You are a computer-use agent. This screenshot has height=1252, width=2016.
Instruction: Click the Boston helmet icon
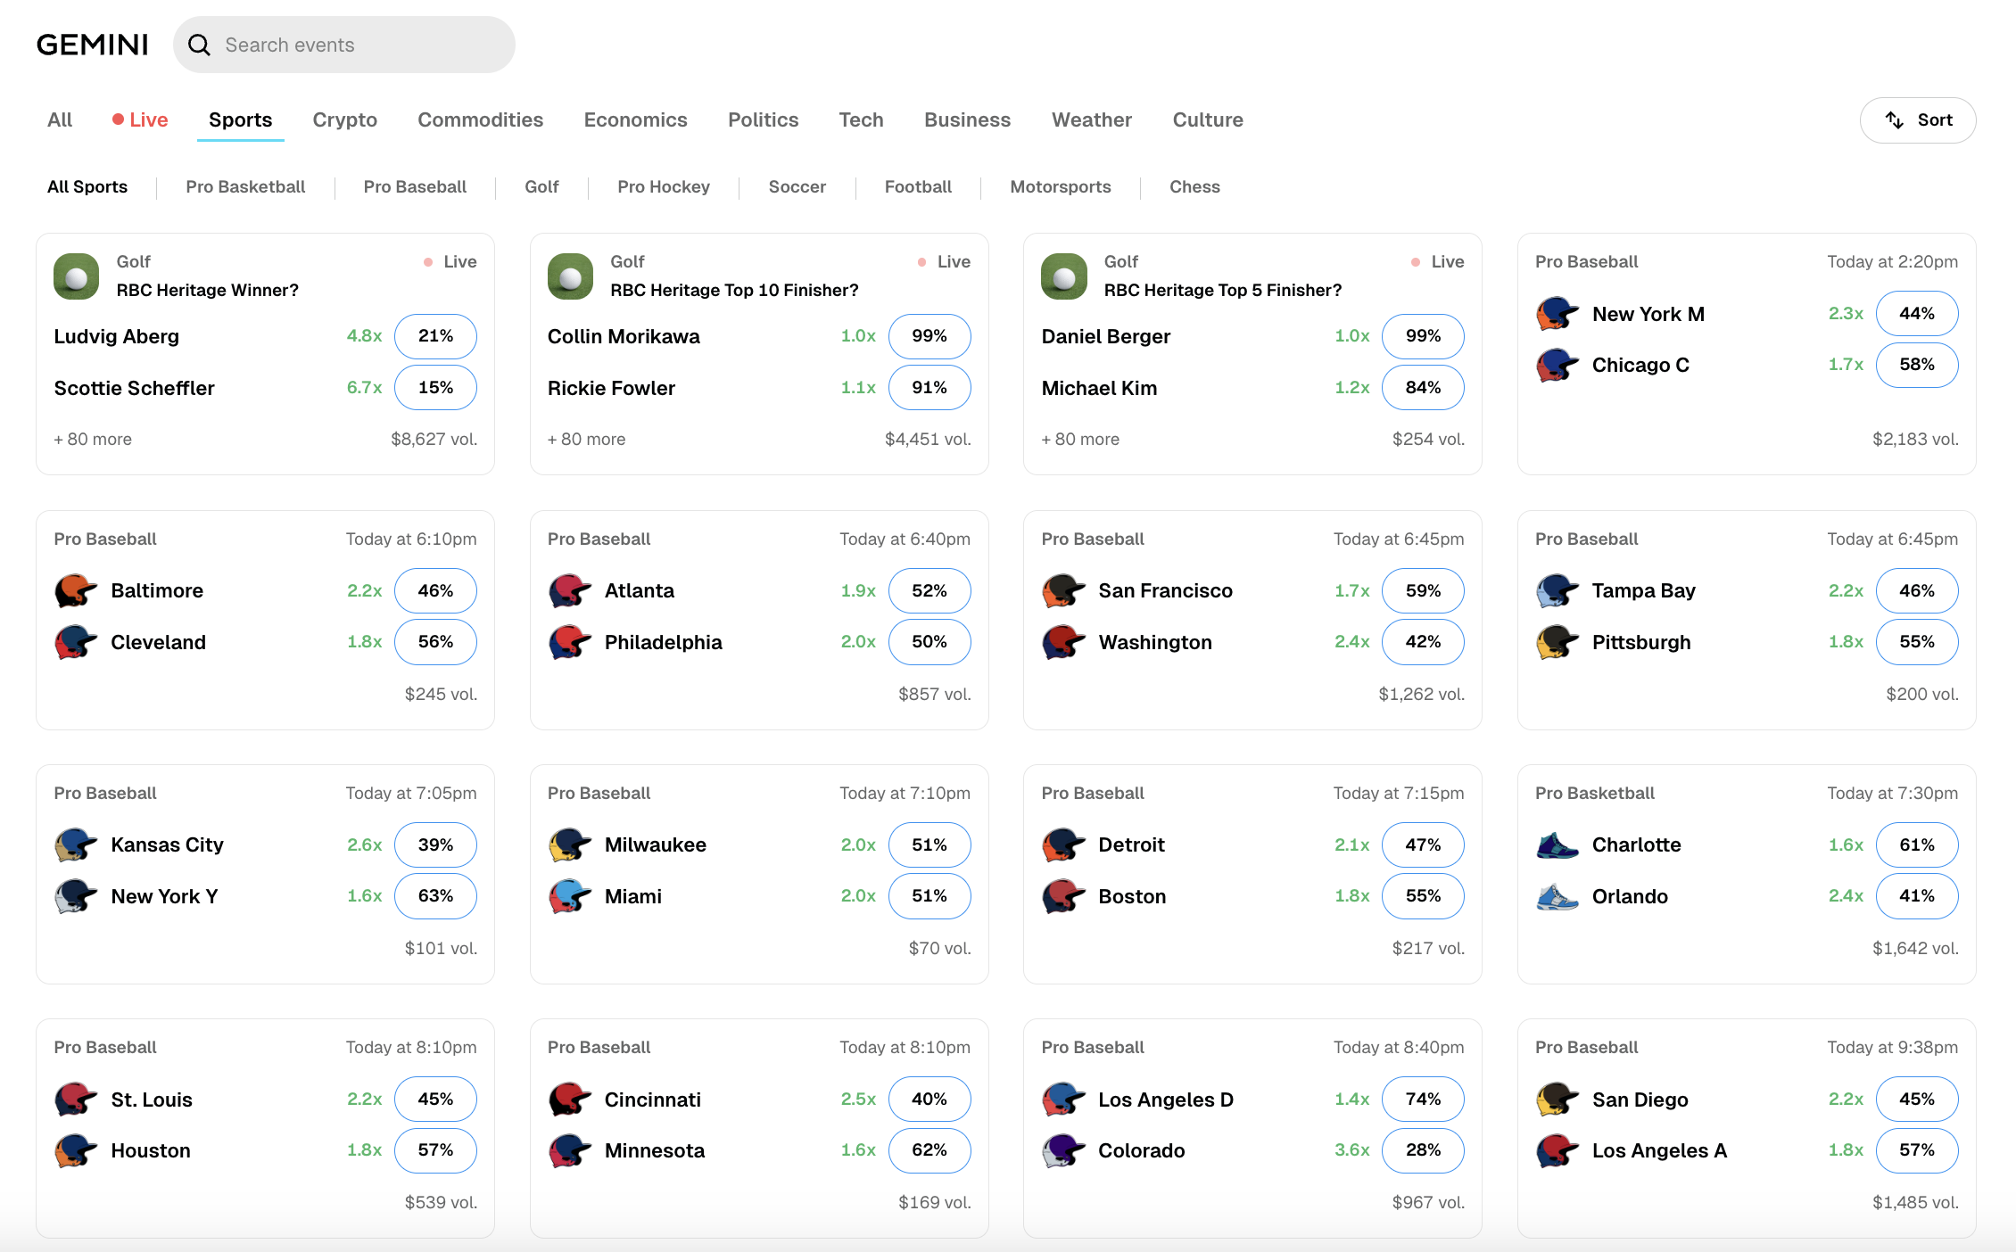pos(1063,896)
